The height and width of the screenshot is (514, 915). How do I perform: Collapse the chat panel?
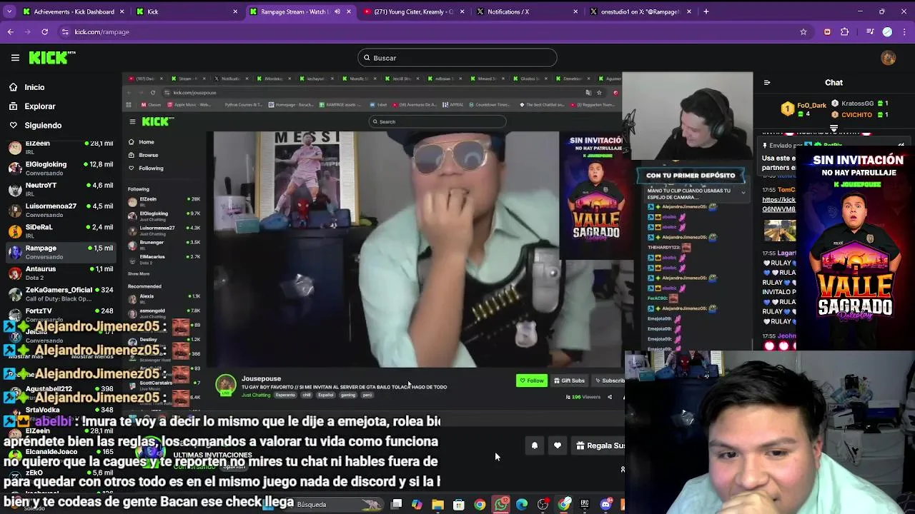pos(767,83)
